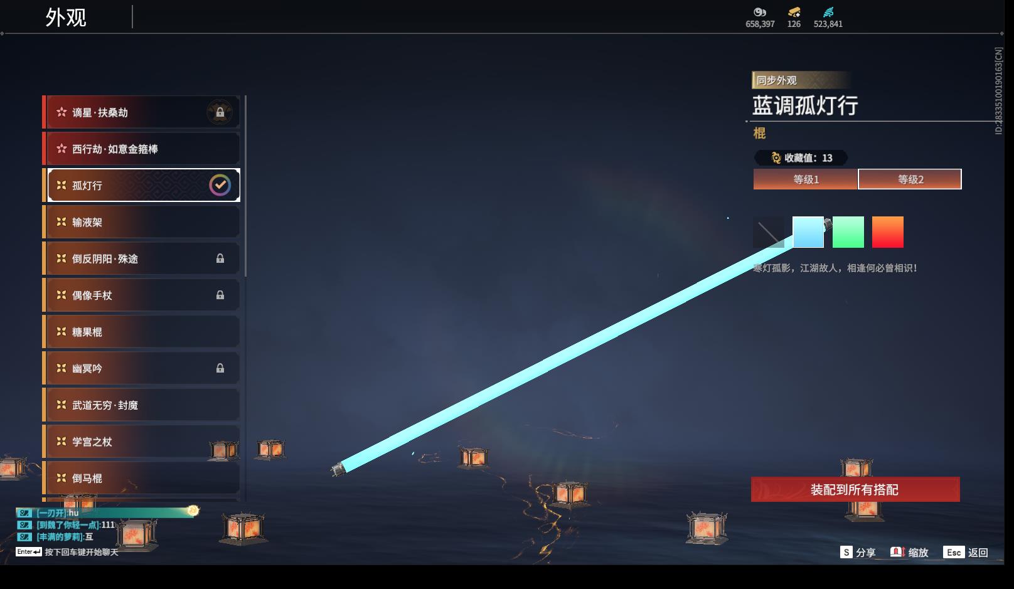The image size is (1014, 589).
Task: Select the no-dye slashed swatch
Action: 769,232
